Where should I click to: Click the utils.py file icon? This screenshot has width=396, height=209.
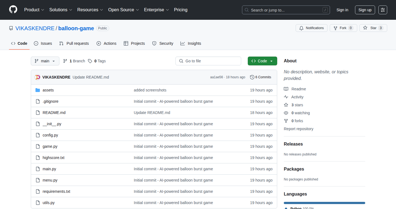(38, 203)
